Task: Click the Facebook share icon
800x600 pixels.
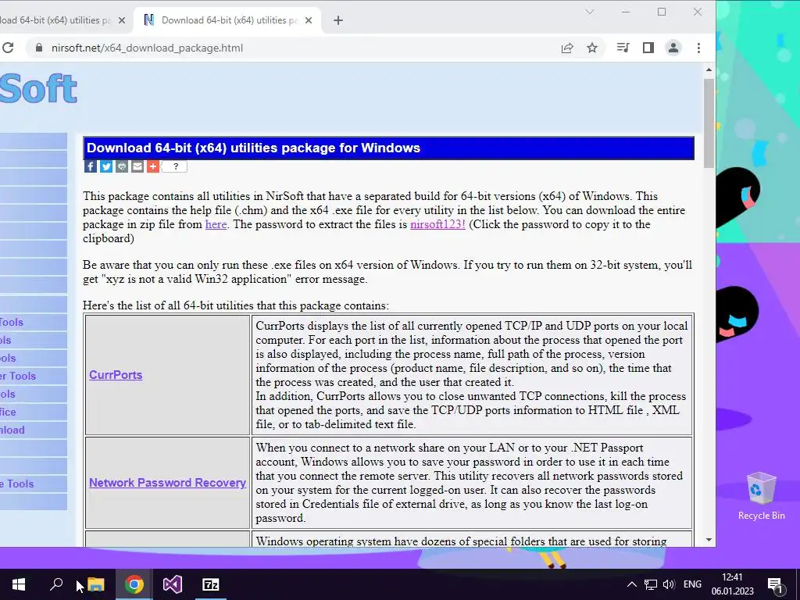Action: (x=91, y=166)
